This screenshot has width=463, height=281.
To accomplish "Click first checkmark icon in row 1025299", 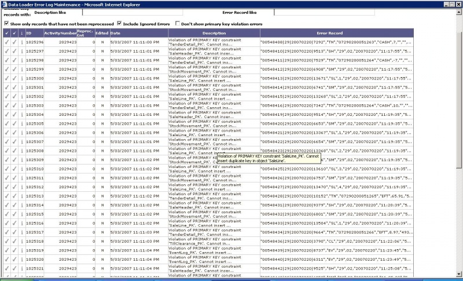I will coord(7,69).
